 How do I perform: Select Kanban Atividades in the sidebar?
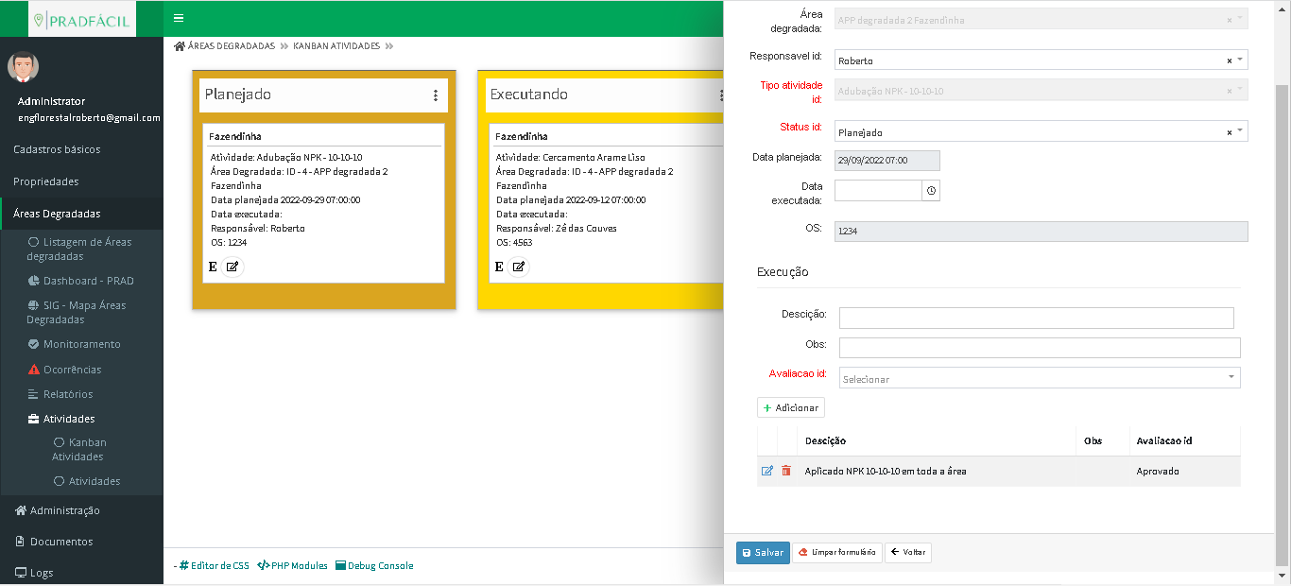(x=79, y=449)
